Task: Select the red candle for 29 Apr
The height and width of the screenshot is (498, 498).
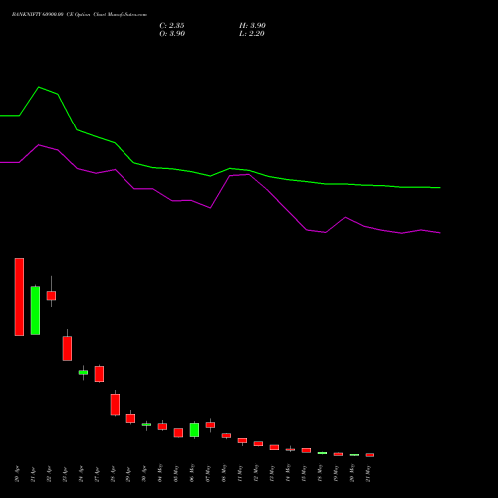Action: pos(130,418)
